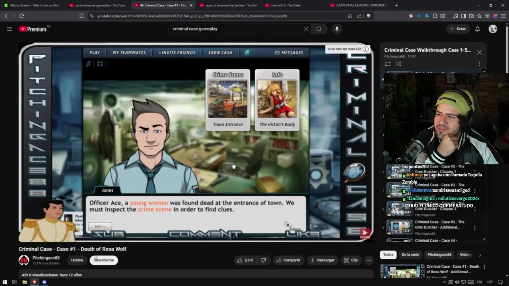The width and height of the screenshot is (509, 286).
Task: Toggle playlist shuffle
Action: (x=398, y=64)
